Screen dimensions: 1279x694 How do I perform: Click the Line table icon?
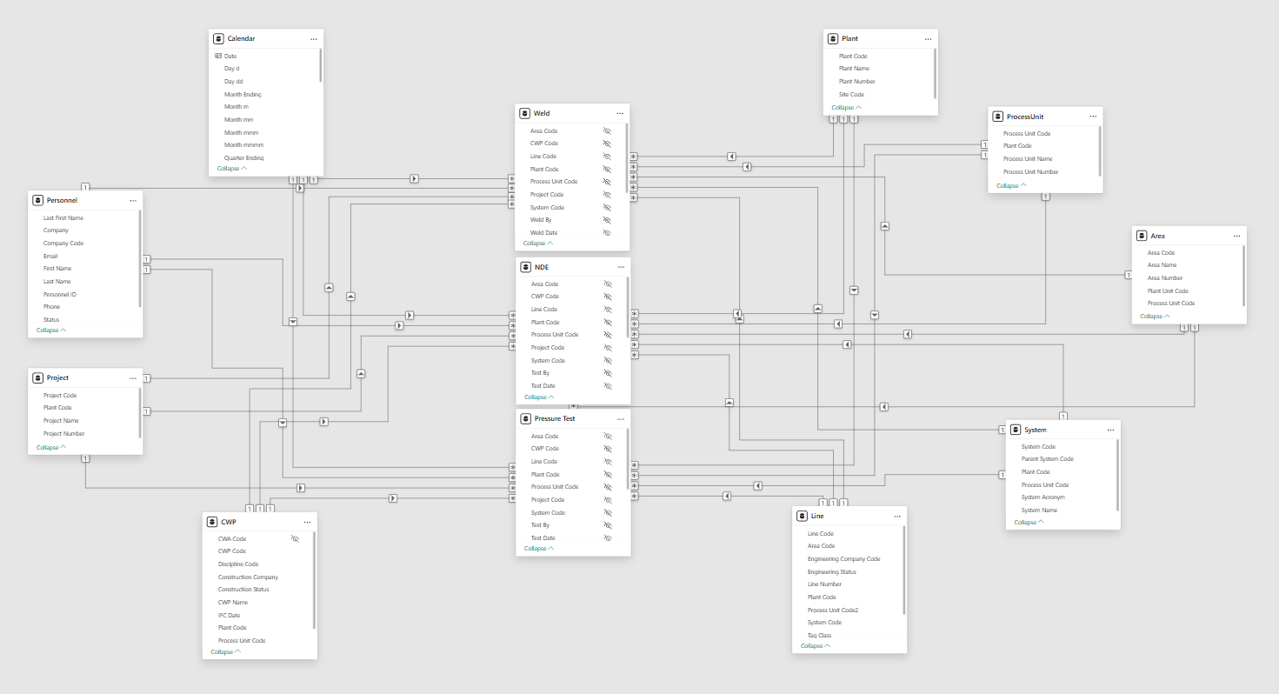click(x=802, y=516)
